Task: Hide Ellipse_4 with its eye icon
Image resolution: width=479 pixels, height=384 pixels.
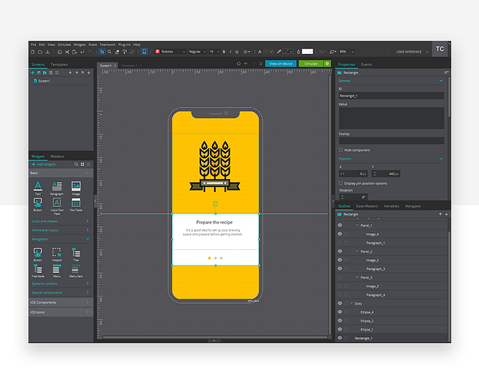Action: tap(339, 312)
